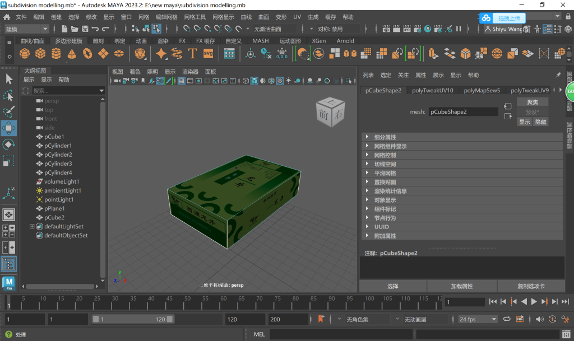Click the 显示 button beside 隐藏
Viewport: 574px width, 341px height.
[525, 122]
